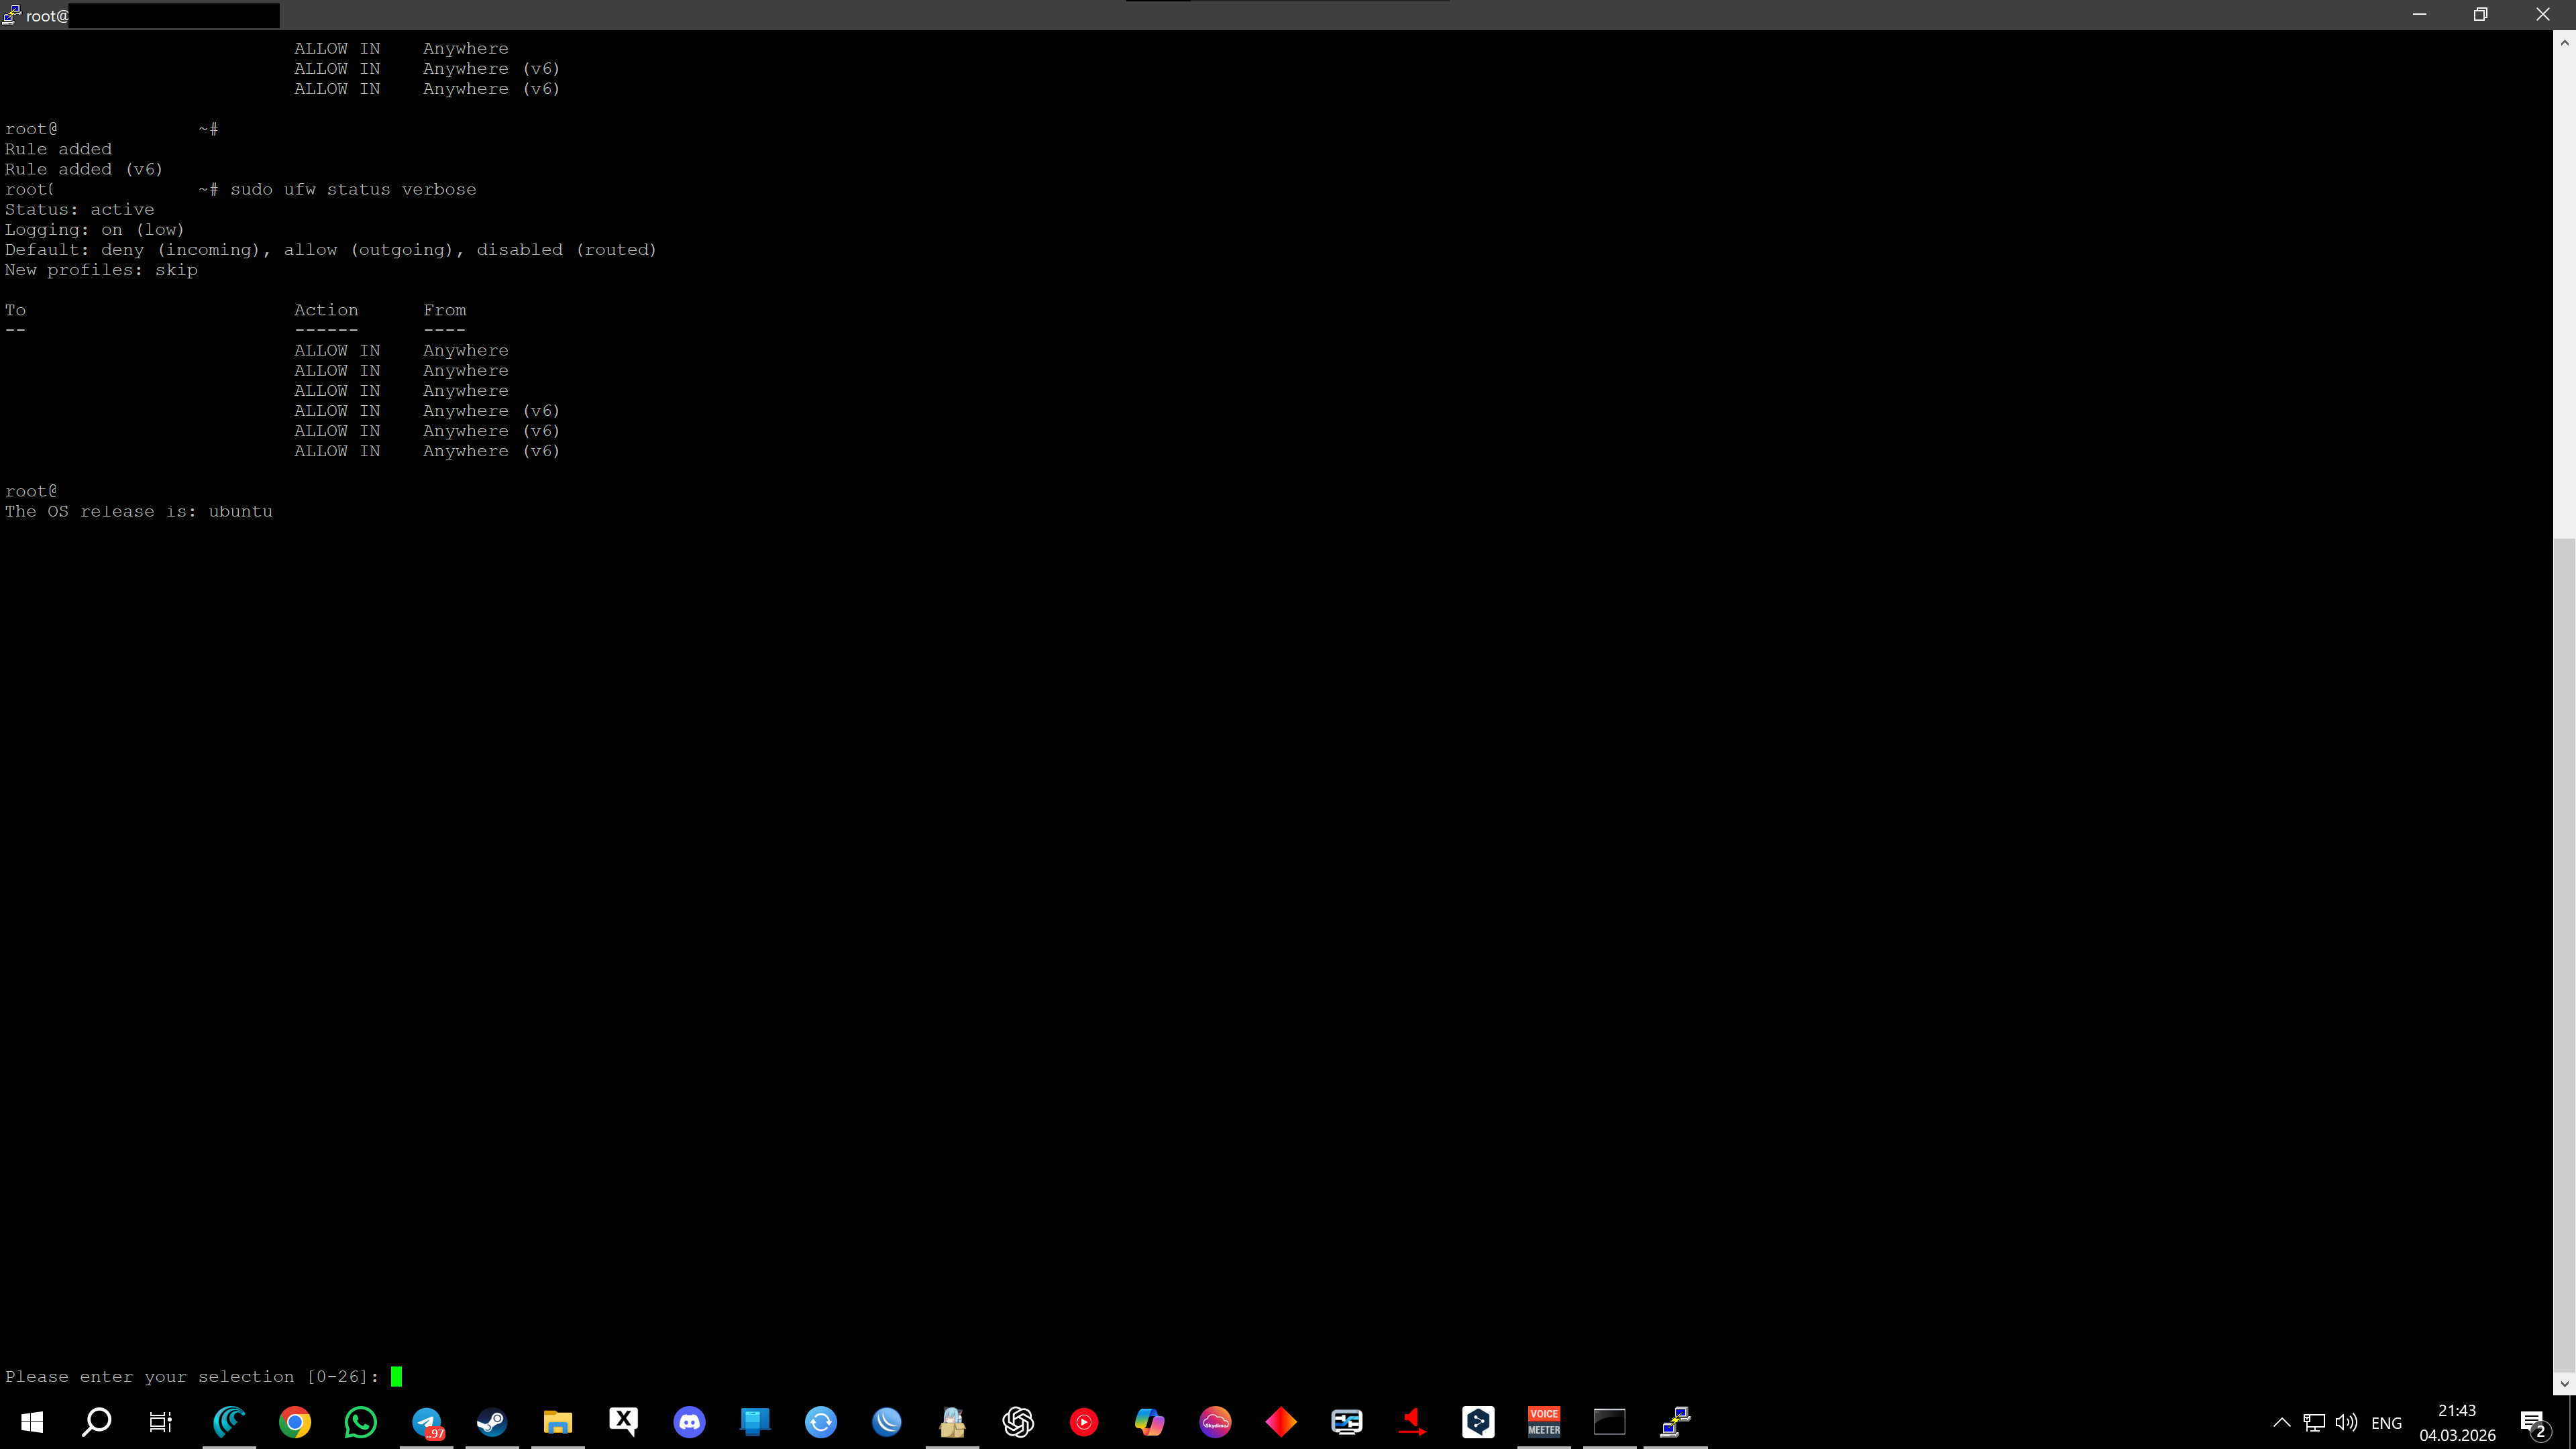The width and height of the screenshot is (2576, 1449).
Task: Open the volume speaker control
Action: coord(2346,1422)
